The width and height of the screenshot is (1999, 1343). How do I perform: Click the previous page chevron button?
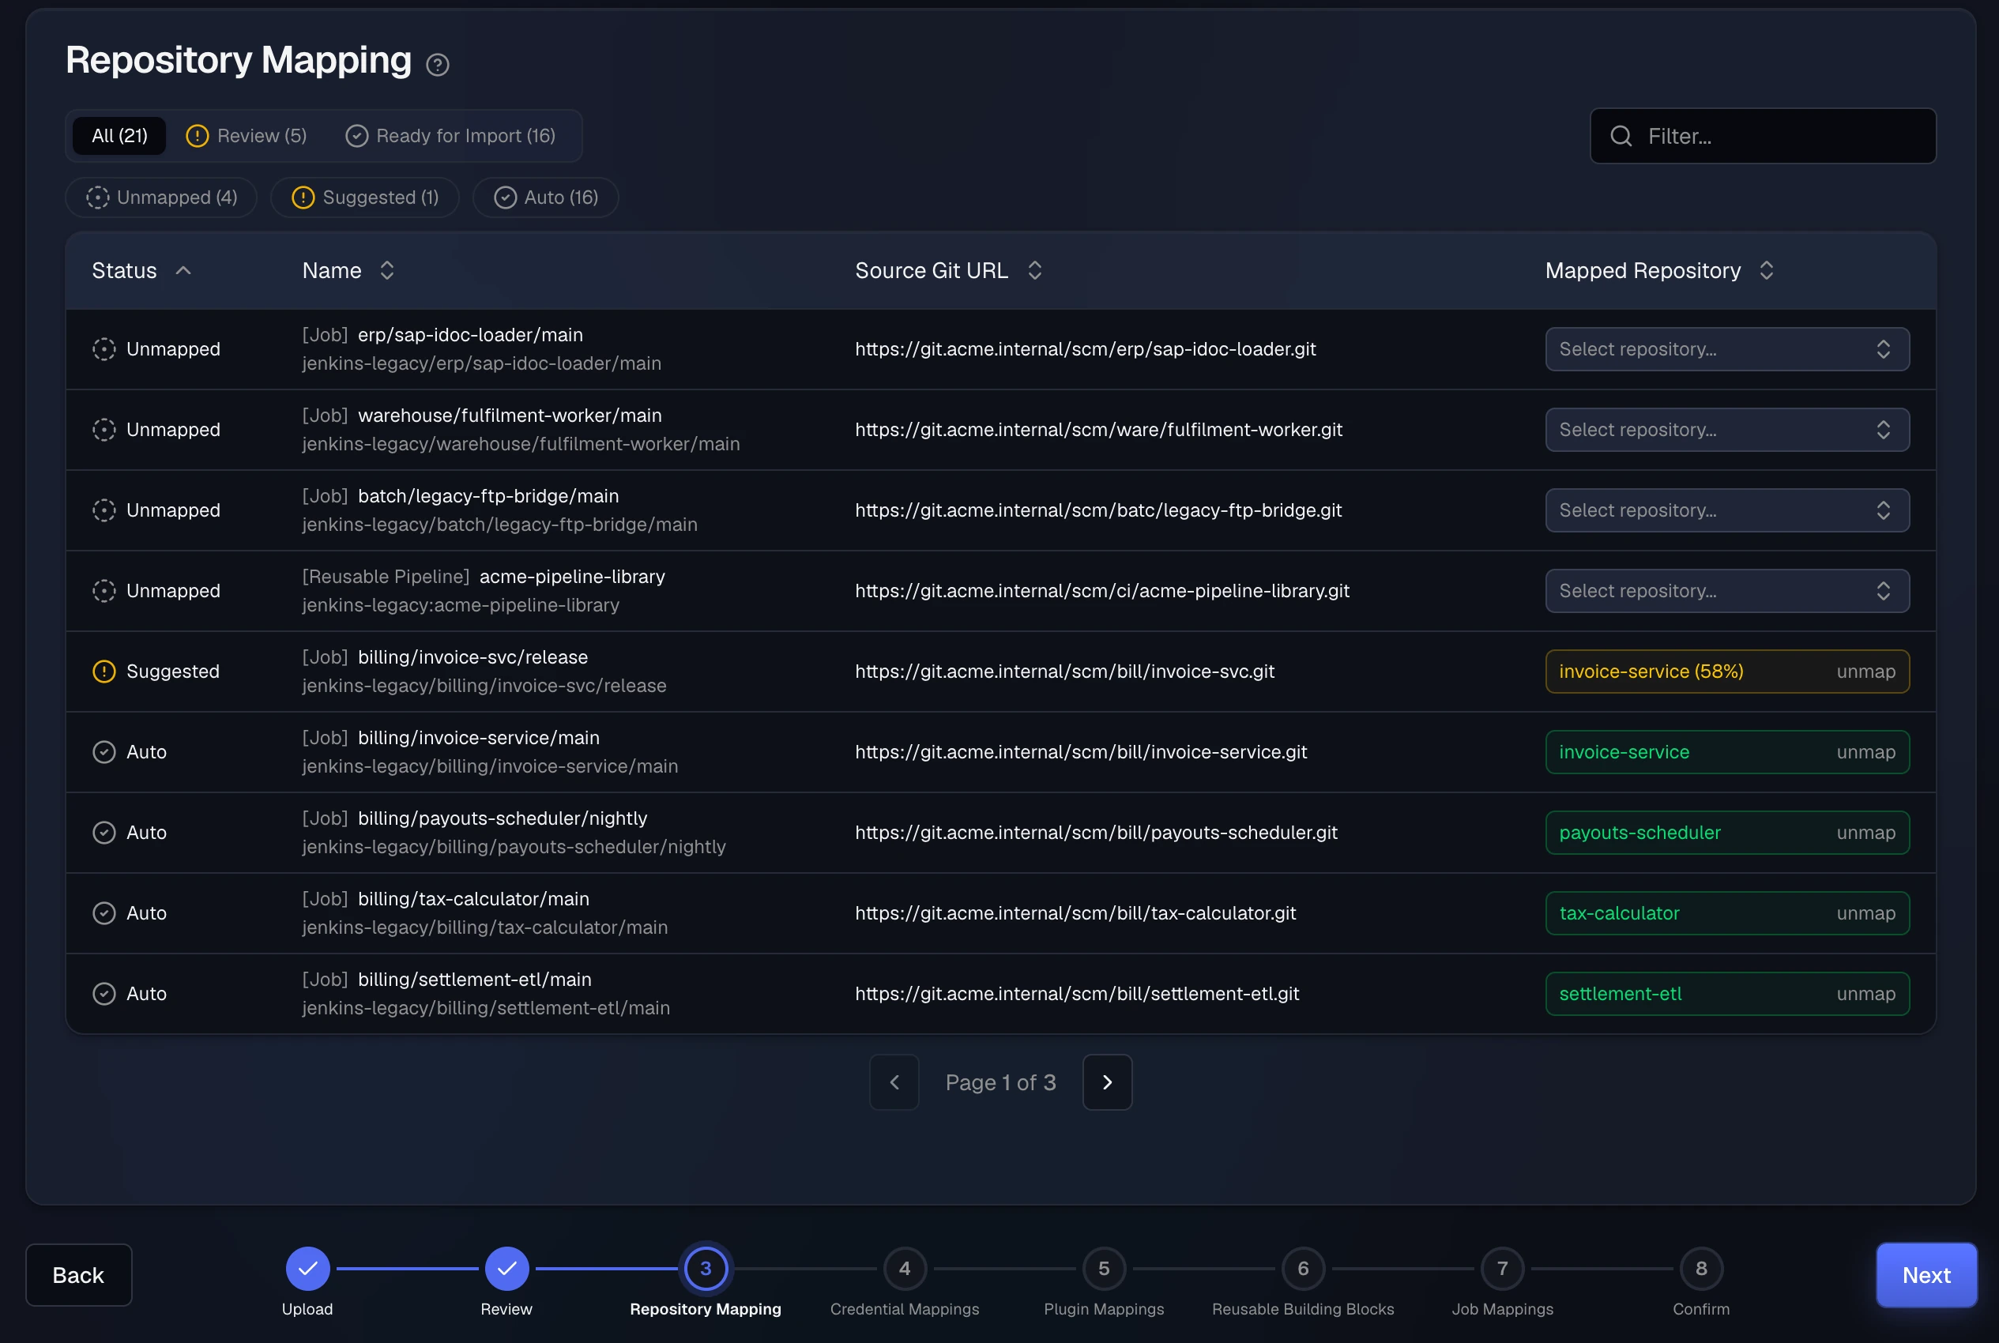coord(894,1082)
